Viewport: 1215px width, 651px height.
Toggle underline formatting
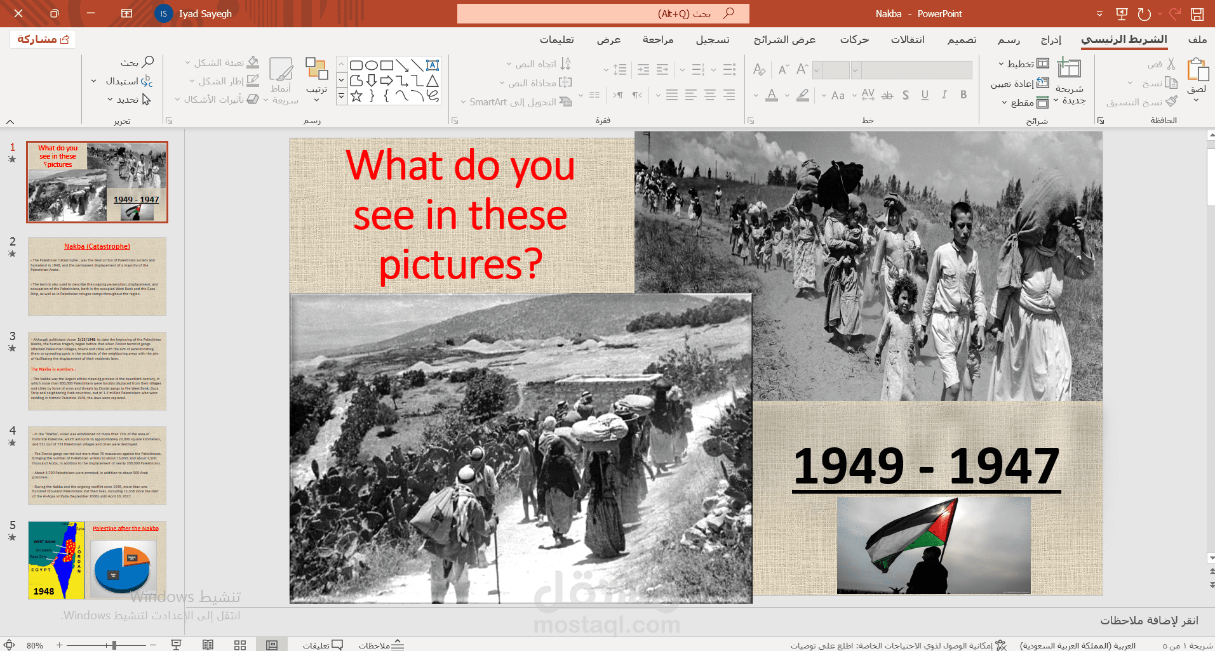coord(925,95)
